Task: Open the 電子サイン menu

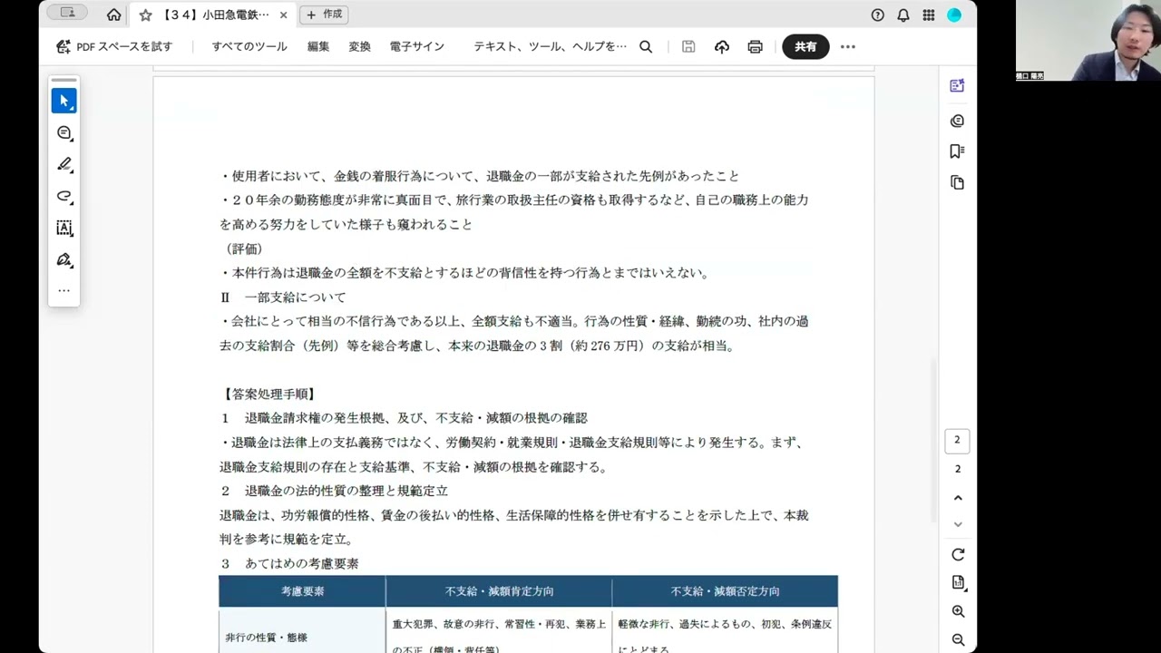Action: (417, 46)
